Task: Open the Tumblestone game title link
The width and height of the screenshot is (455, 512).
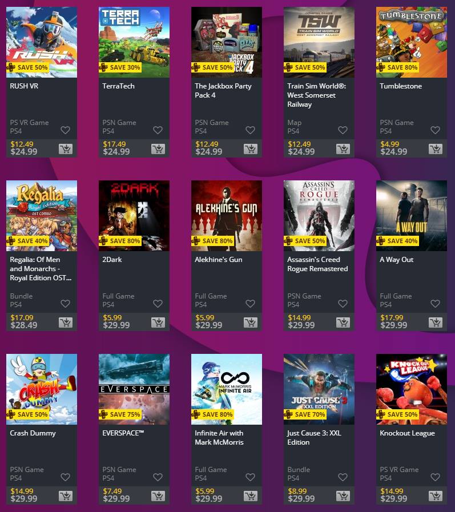Action: (x=401, y=86)
